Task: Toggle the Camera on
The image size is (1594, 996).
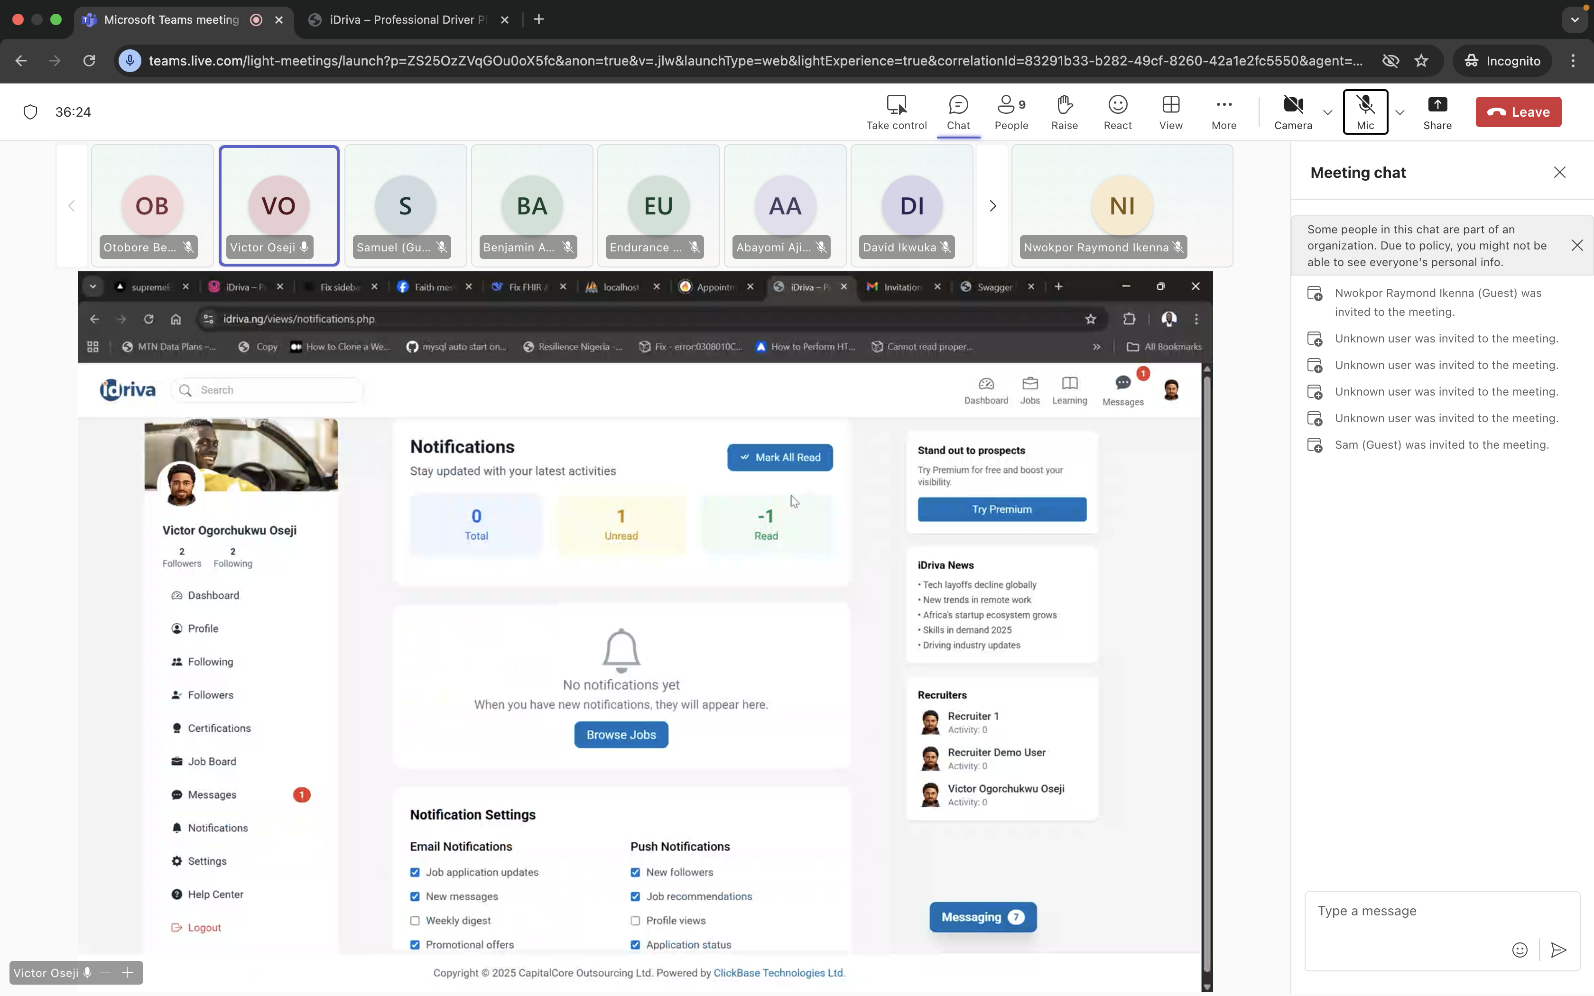Action: [1293, 112]
